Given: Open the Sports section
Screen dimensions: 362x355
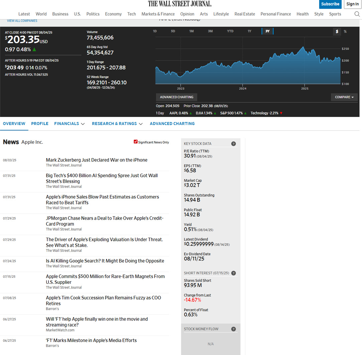Looking at the screenshot, I should click(x=335, y=14).
